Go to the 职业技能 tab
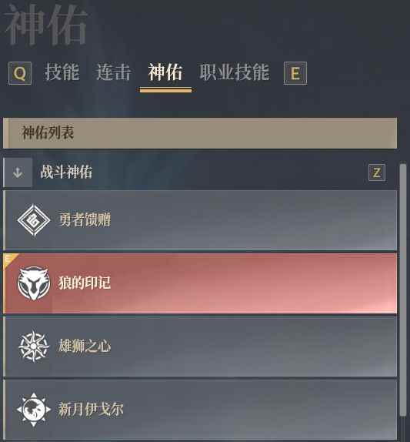The width and height of the screenshot is (410, 442). pyautogui.click(x=235, y=72)
